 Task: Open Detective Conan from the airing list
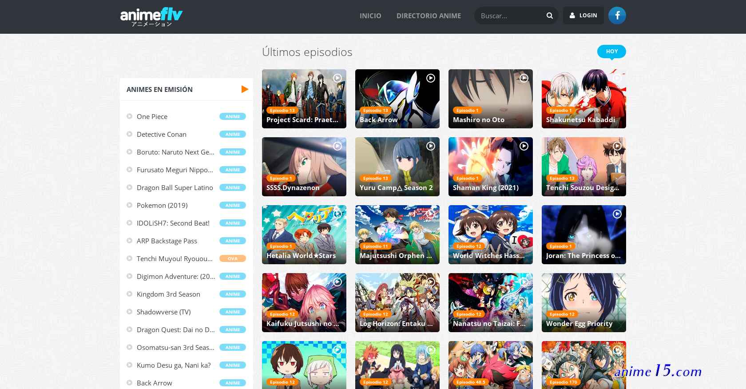tap(162, 134)
